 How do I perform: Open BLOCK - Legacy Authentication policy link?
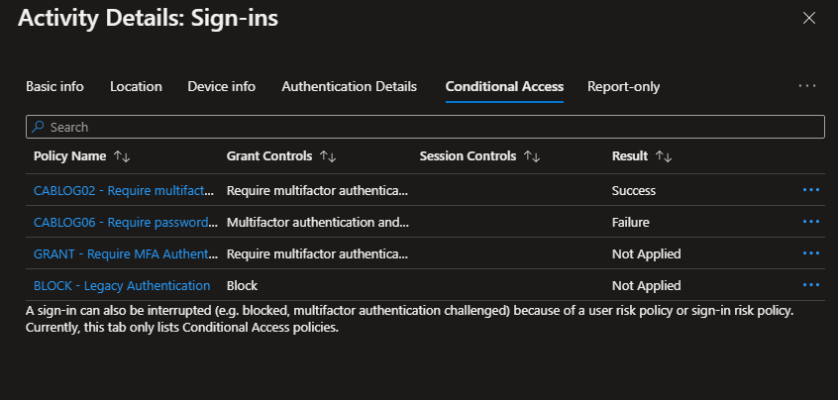pyautogui.click(x=122, y=285)
